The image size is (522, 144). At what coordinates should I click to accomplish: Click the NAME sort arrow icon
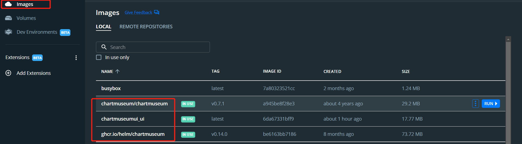click(117, 71)
